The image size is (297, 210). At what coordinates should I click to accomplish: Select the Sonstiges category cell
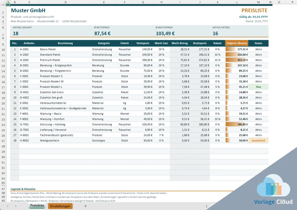point(104,140)
